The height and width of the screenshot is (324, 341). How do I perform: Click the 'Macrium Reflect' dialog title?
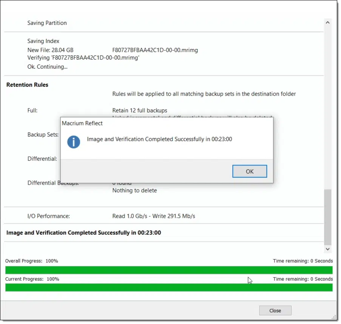click(x=82, y=123)
